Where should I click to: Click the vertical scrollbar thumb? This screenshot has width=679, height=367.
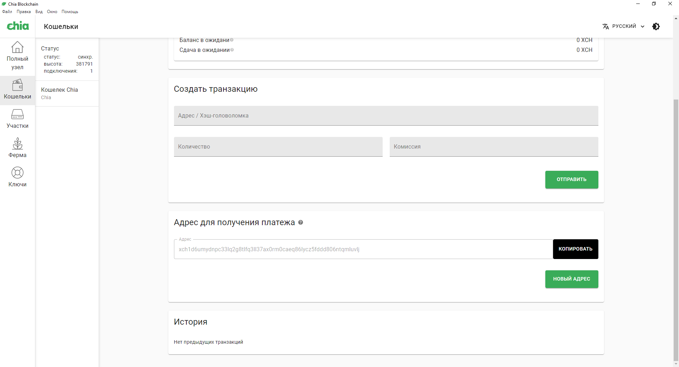676,229
